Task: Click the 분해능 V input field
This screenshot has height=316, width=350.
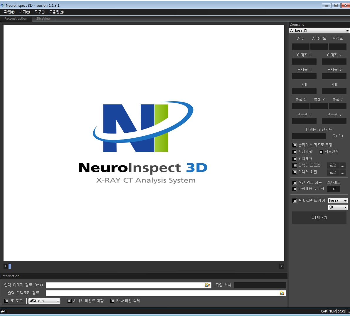Action: pos(334,76)
